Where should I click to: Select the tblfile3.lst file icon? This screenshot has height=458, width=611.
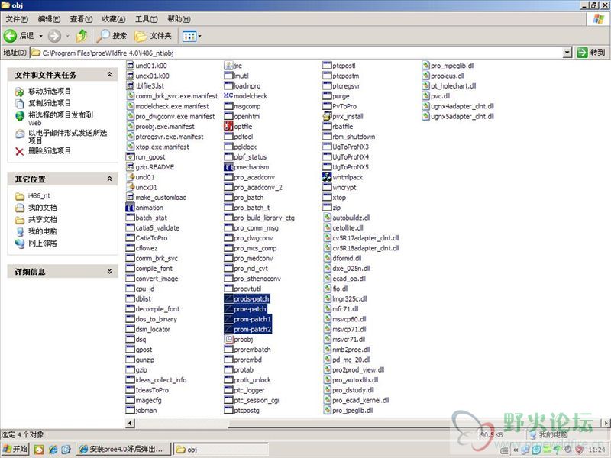[130, 85]
